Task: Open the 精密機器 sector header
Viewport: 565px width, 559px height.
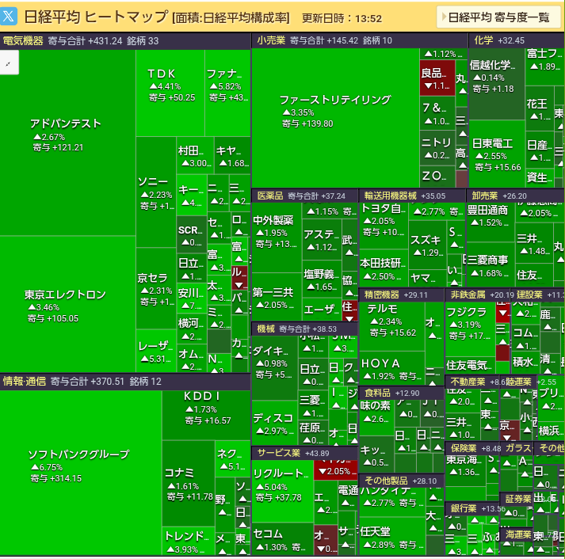Action: click(402, 295)
